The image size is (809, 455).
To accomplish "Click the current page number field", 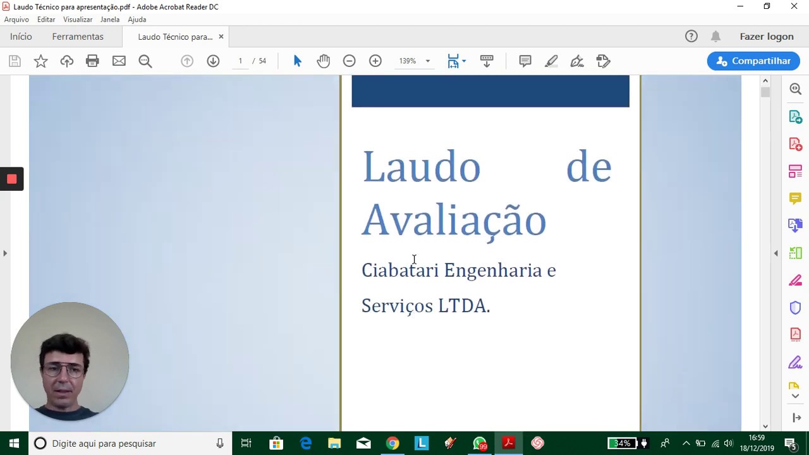I will click(x=240, y=61).
